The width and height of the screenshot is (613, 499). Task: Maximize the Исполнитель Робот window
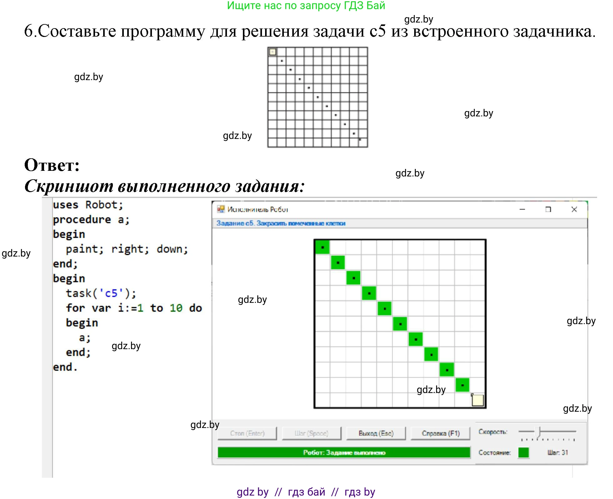pos(548,209)
